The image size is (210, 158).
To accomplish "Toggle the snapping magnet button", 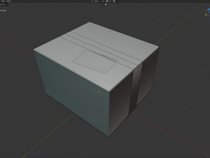I will click(107, 1).
